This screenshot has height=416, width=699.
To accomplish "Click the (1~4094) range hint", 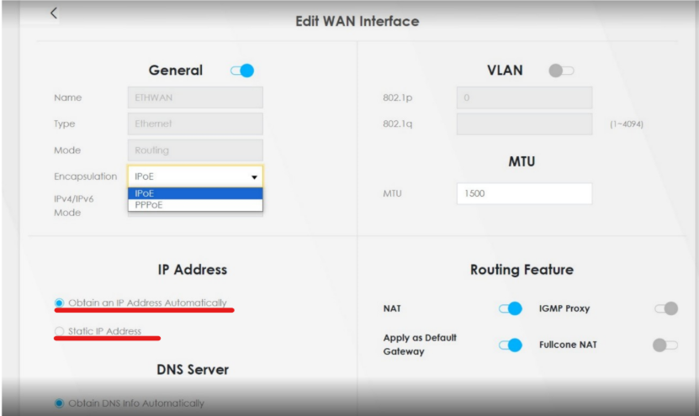I will point(627,124).
